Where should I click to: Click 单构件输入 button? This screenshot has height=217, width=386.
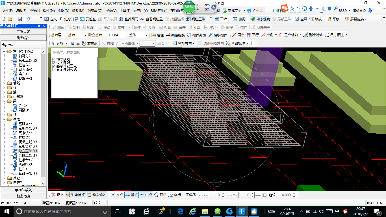coord(23,190)
